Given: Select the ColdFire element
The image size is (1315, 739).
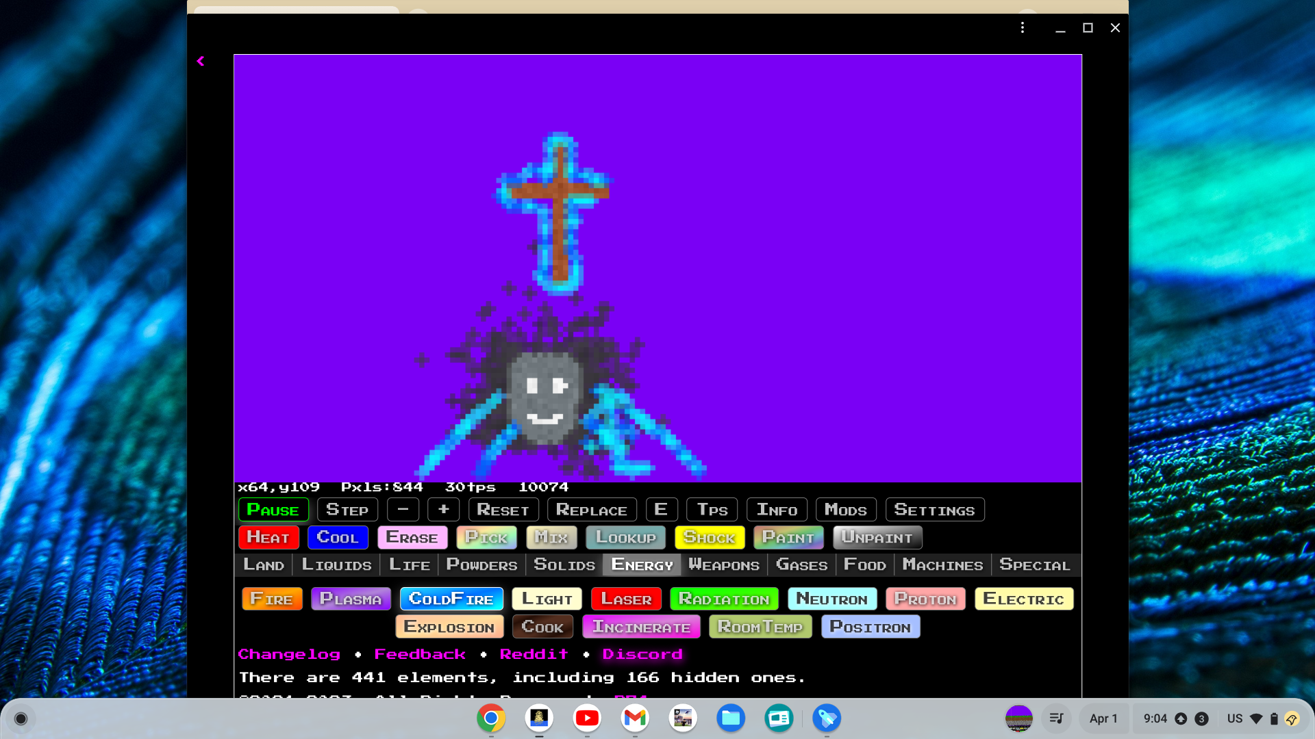Looking at the screenshot, I should pyautogui.click(x=451, y=598).
